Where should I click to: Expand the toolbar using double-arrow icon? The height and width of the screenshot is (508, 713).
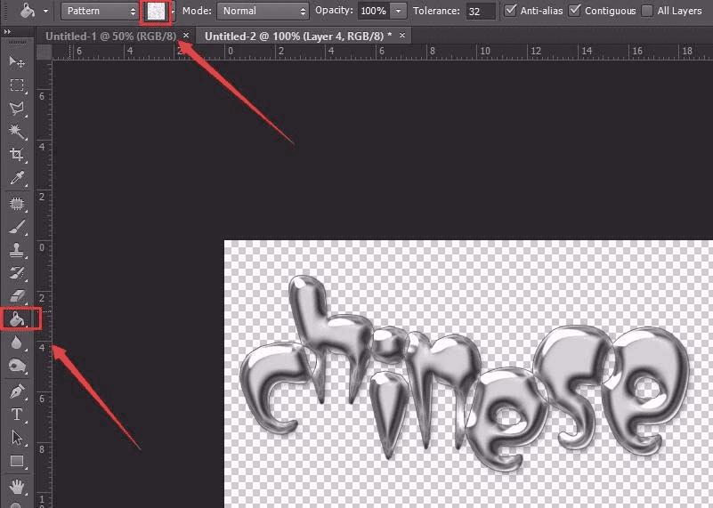[x=7, y=32]
